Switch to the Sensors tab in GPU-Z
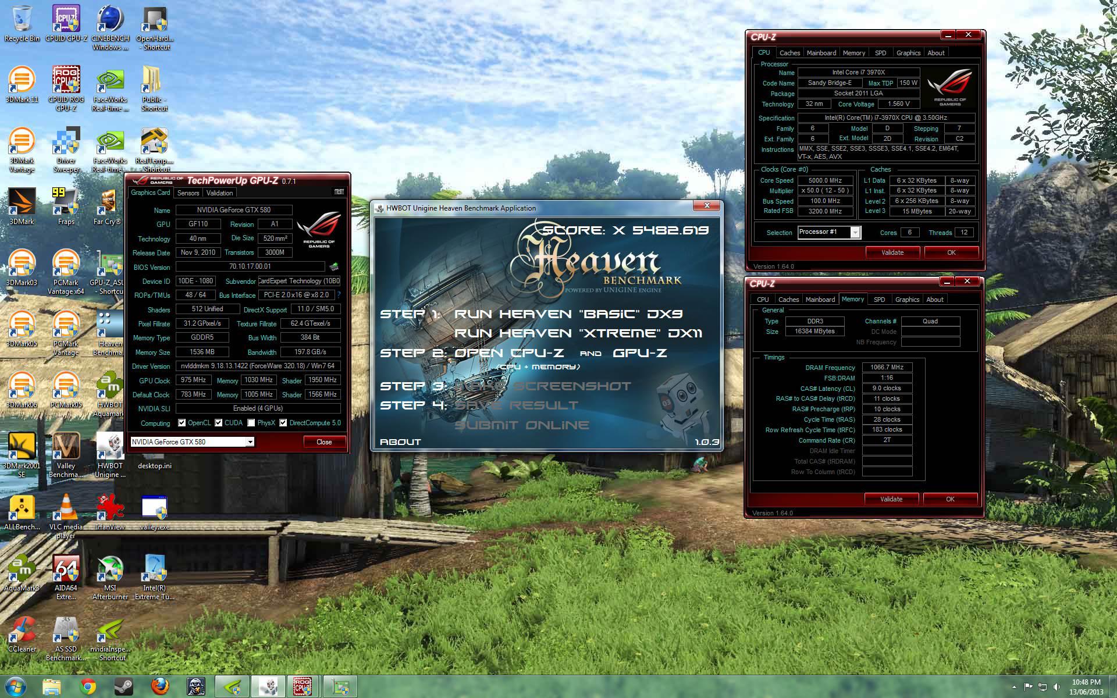1117x698 pixels. pyautogui.click(x=188, y=193)
